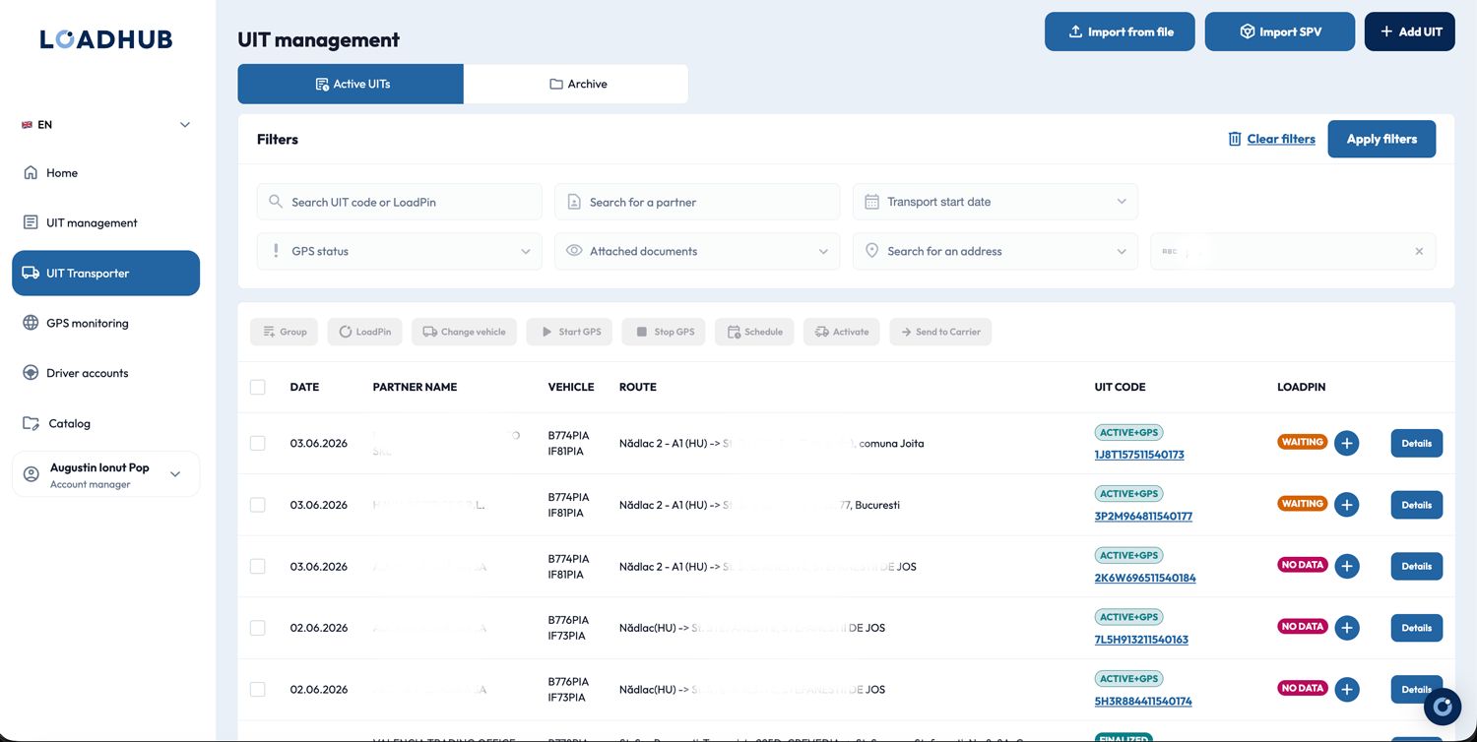Open Details for row 1J8T157511540173
This screenshot has height=742, width=1477.
[x=1417, y=443]
